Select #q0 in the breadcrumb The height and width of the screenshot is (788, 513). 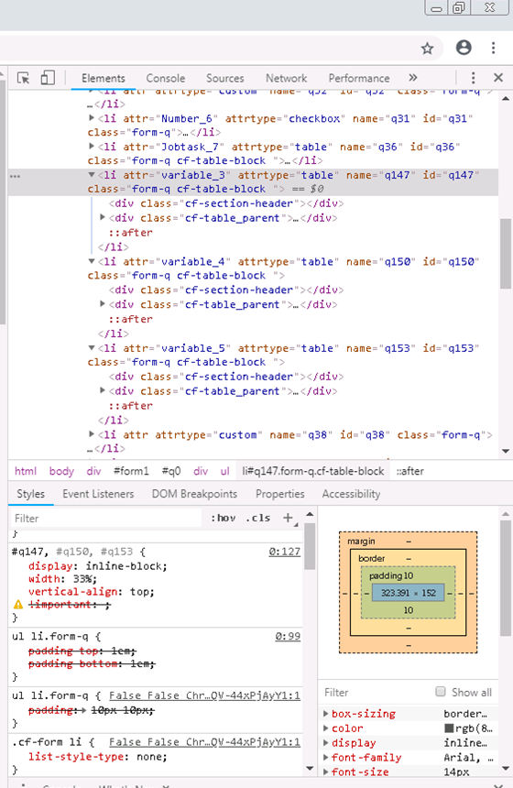point(171,471)
